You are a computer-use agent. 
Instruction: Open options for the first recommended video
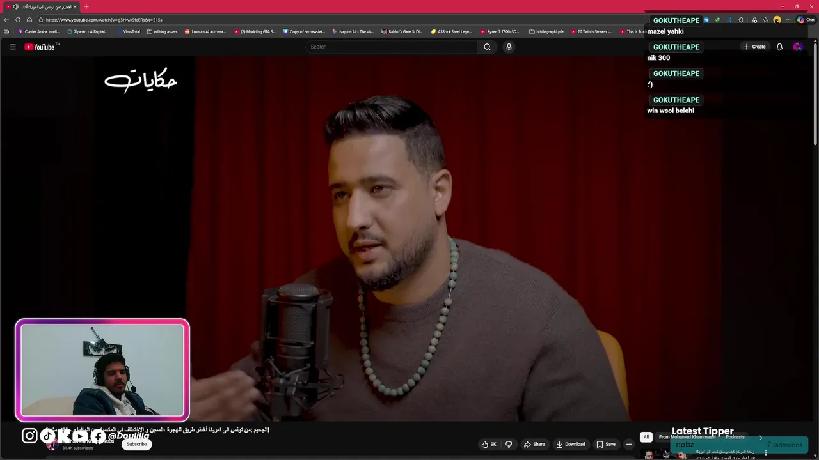pos(766,453)
